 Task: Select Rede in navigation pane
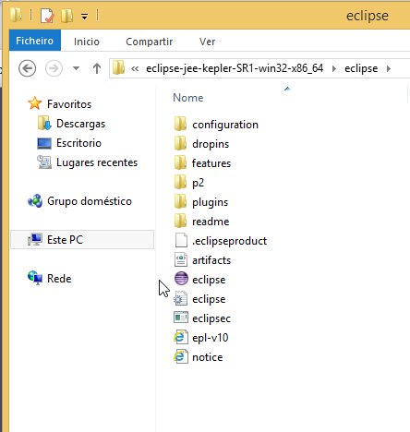pyautogui.click(x=59, y=279)
